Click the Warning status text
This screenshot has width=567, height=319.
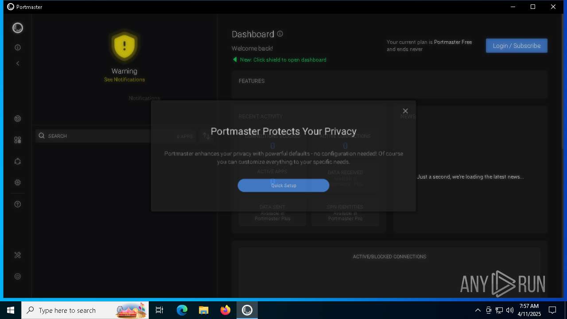124,71
